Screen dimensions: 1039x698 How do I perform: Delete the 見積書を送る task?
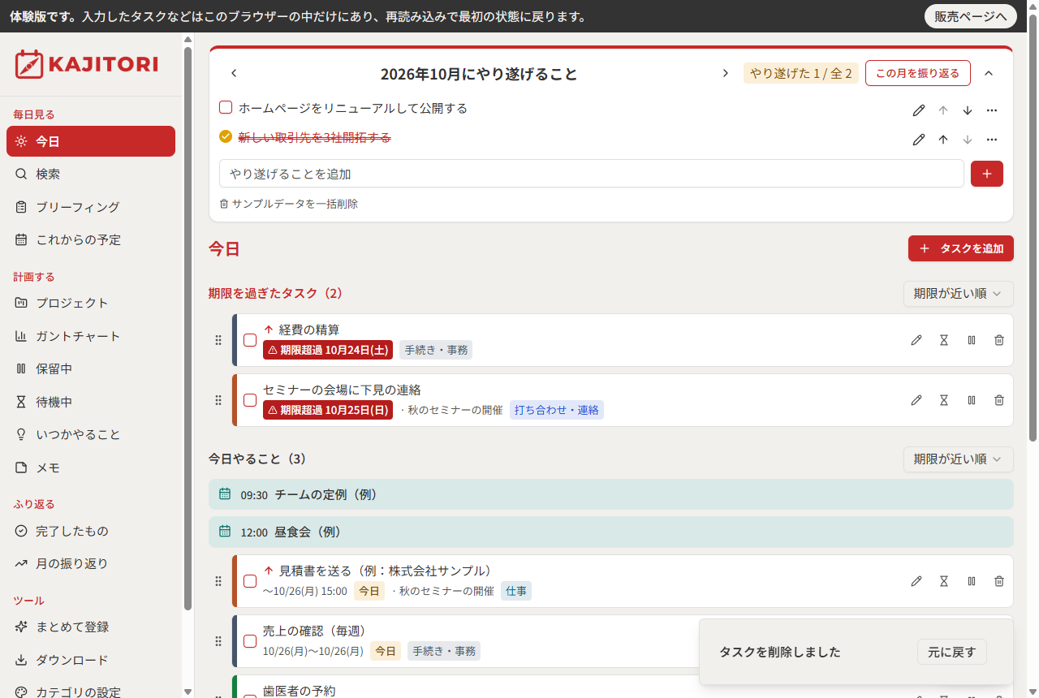click(x=999, y=581)
